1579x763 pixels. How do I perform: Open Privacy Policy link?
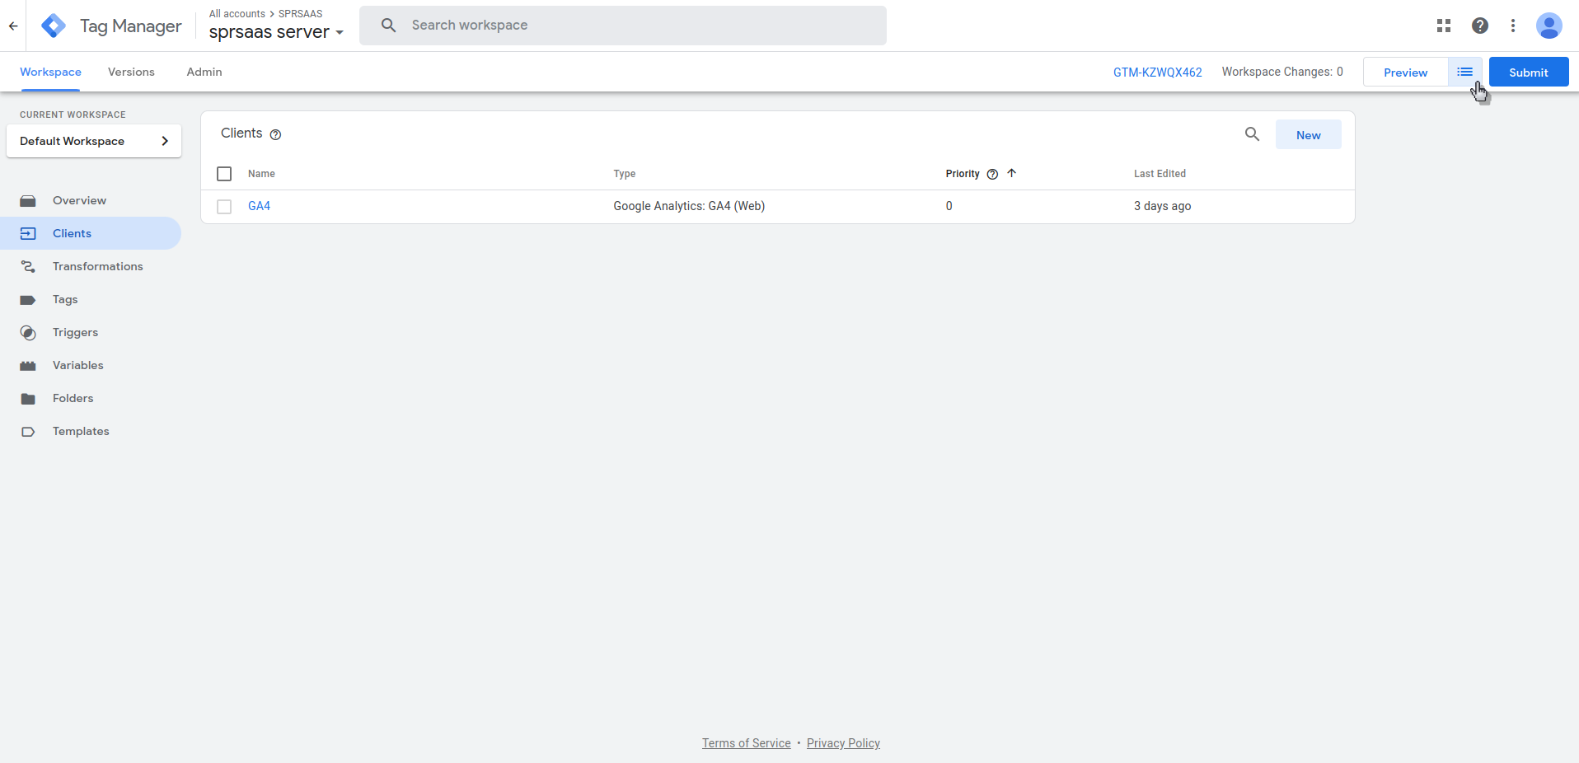[843, 743]
